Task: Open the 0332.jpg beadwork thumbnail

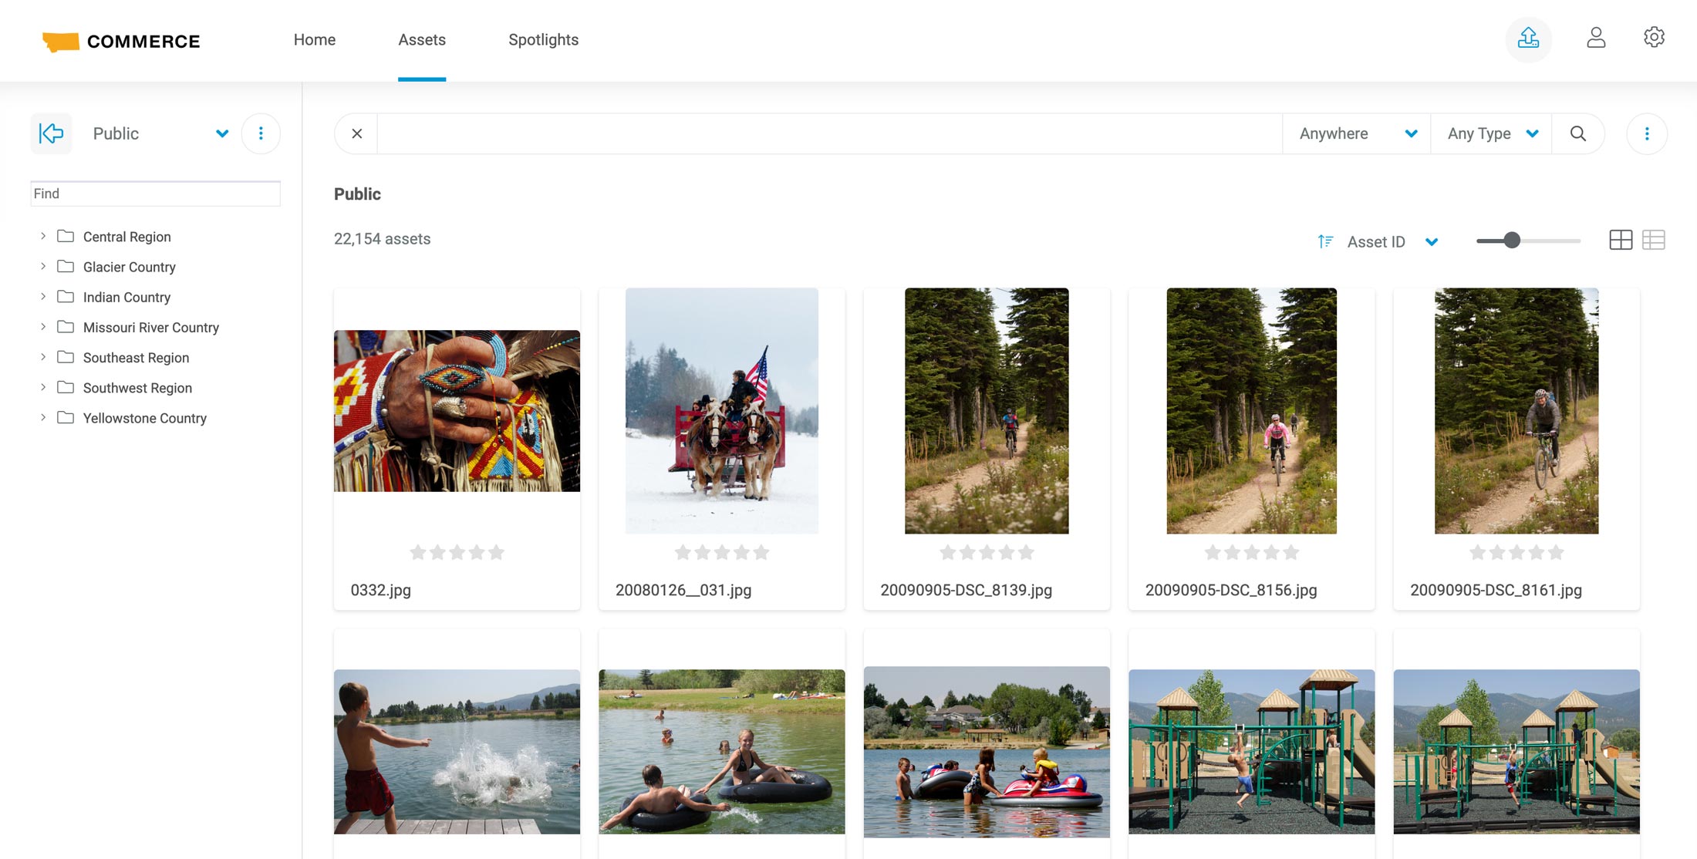Action: 457,410
